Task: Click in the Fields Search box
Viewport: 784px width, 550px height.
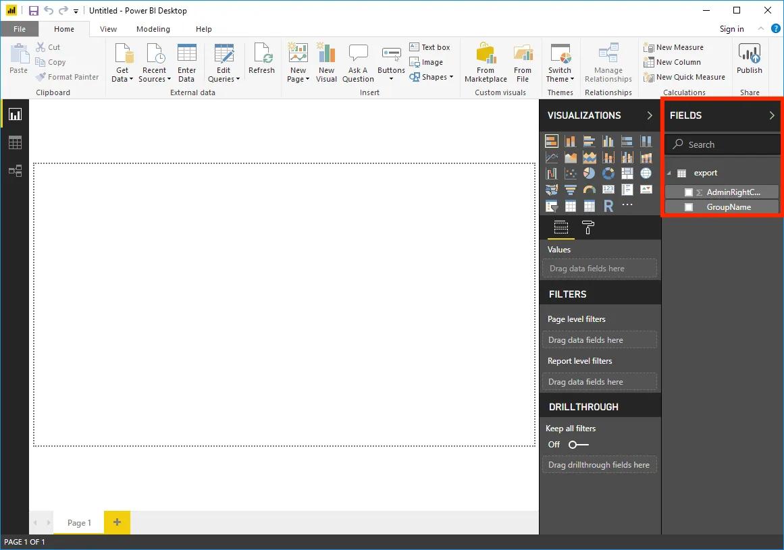Action: click(x=723, y=144)
